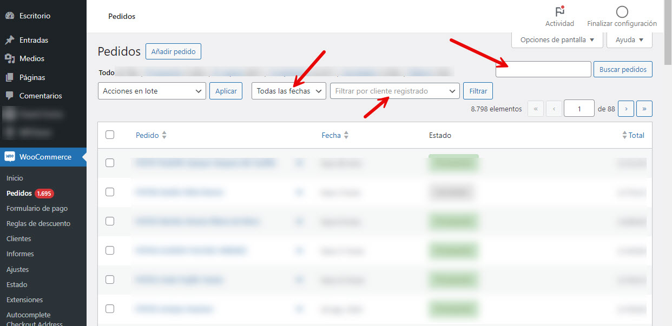
Task: Go to Clientes in WooCommerce menu
Action: pyautogui.click(x=19, y=238)
